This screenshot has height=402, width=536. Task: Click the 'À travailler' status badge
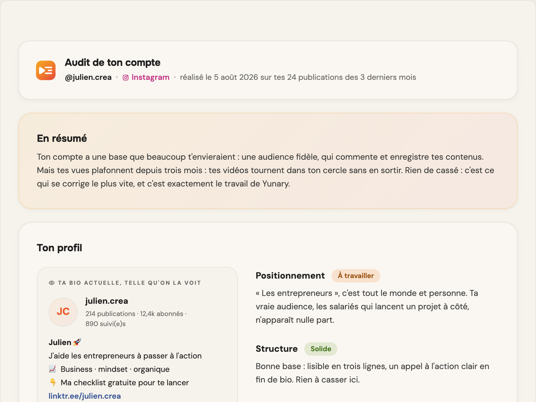pyautogui.click(x=356, y=276)
